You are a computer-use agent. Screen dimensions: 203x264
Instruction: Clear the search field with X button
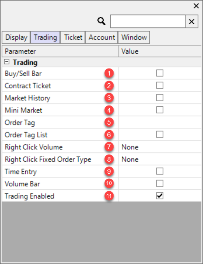[x=192, y=21]
